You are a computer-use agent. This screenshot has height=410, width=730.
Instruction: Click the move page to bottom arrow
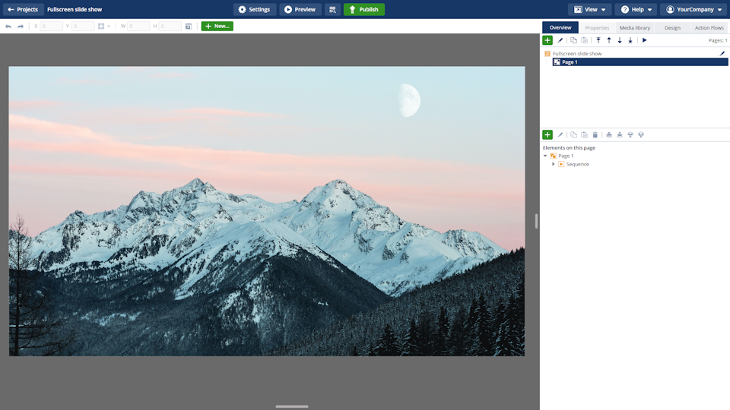click(630, 40)
